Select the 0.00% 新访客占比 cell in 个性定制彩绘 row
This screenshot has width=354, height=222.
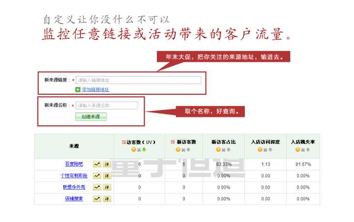pos(224,176)
